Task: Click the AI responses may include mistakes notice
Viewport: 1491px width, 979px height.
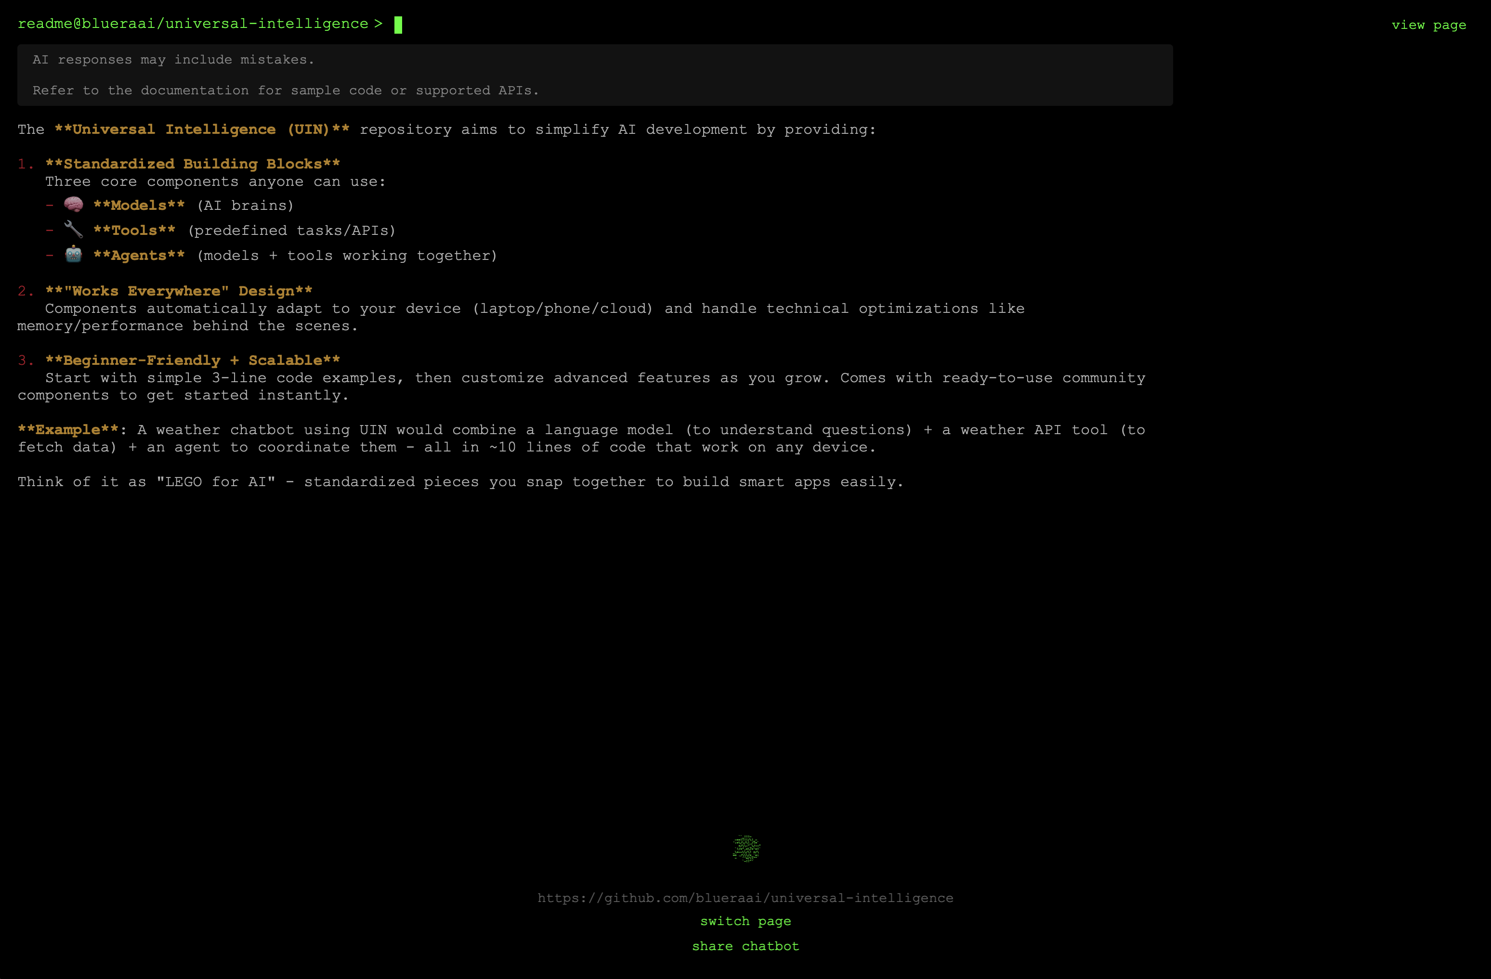Action: point(173,60)
